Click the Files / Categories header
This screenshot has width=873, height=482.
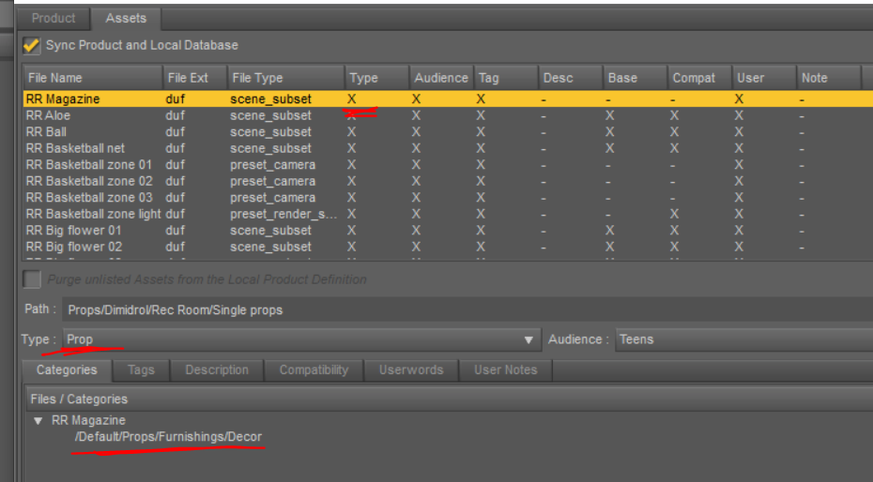pyautogui.click(x=450, y=399)
